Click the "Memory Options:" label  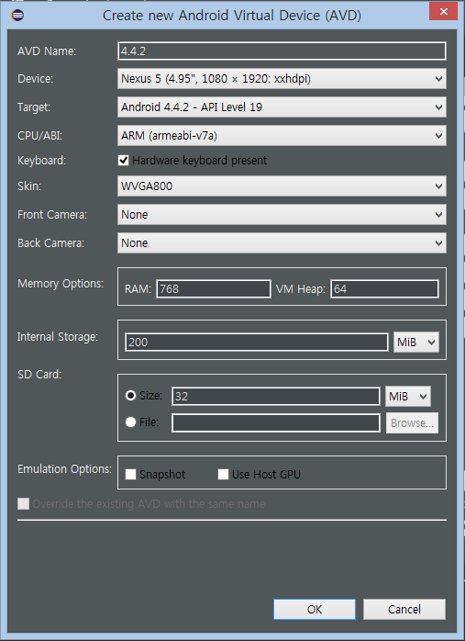click(x=61, y=284)
